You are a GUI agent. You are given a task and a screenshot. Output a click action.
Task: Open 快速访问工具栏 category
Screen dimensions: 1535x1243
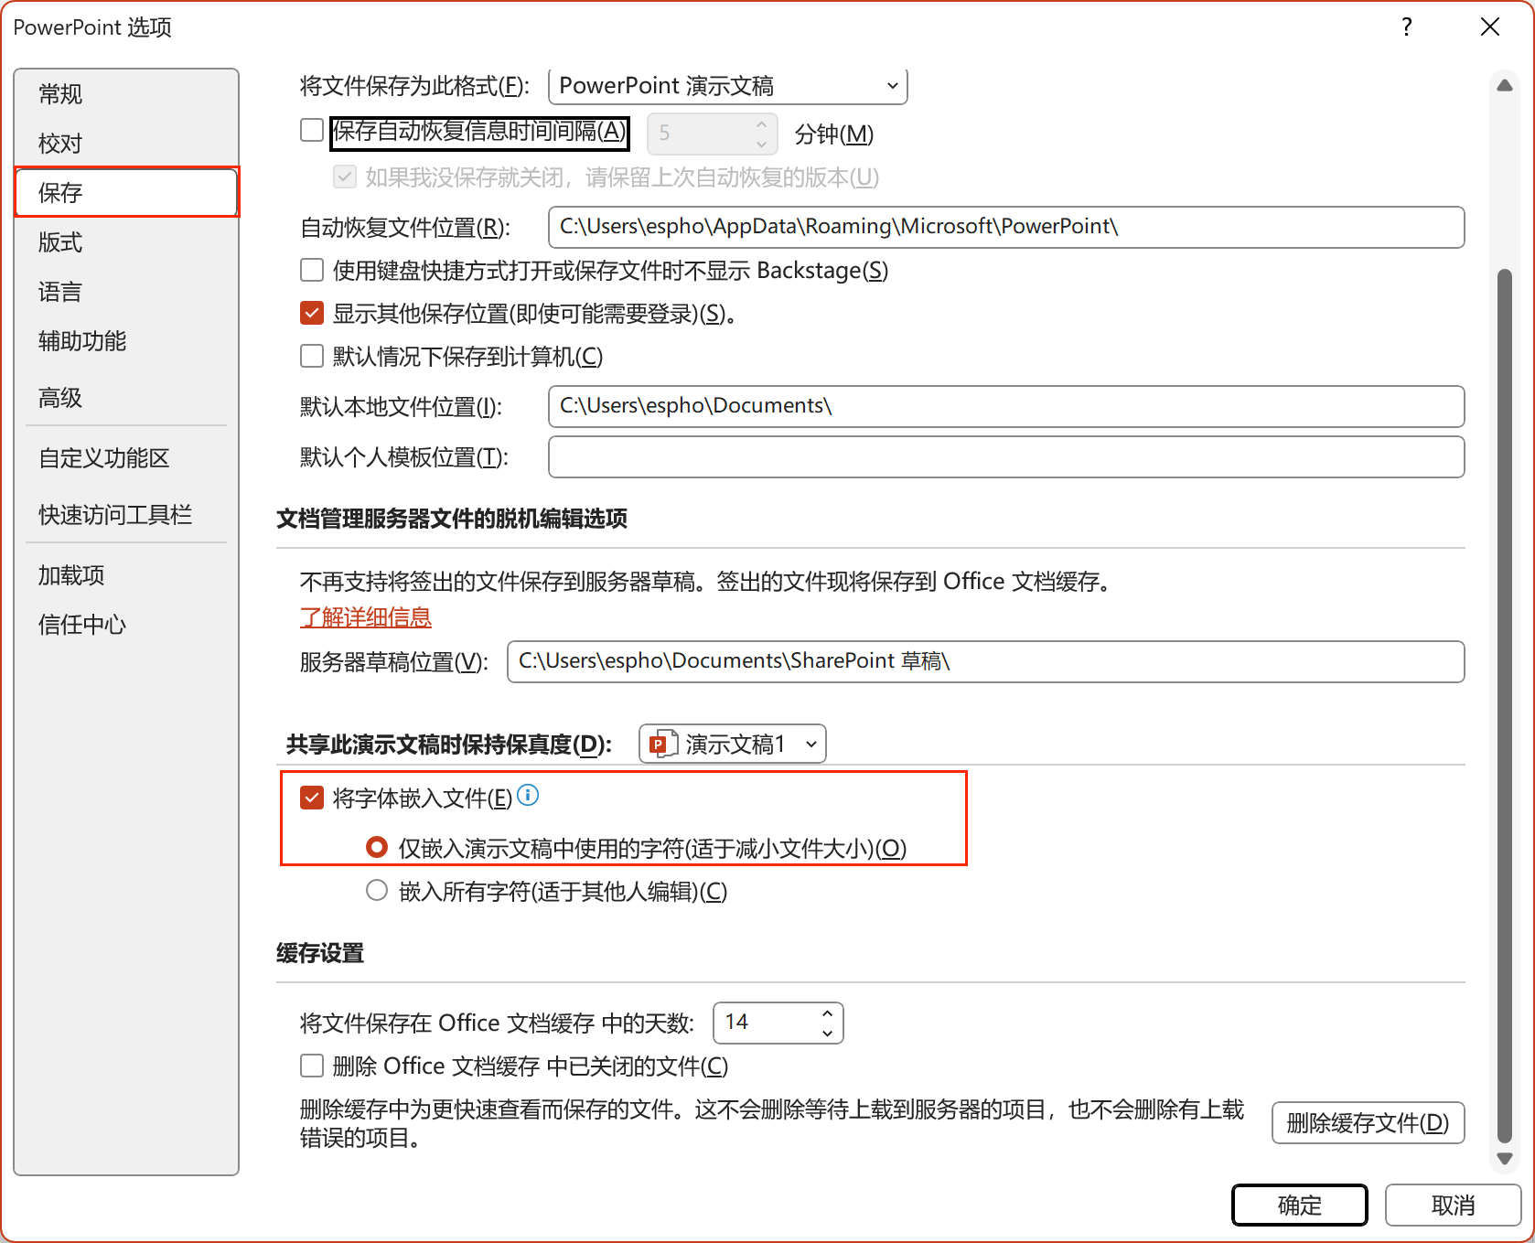[x=126, y=514]
